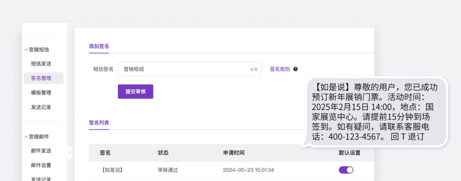
Task: Click the 2024-05-23 15:01:34 timestamp
Action: pyautogui.click(x=248, y=170)
